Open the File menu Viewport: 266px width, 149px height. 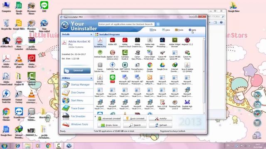(153, 30)
